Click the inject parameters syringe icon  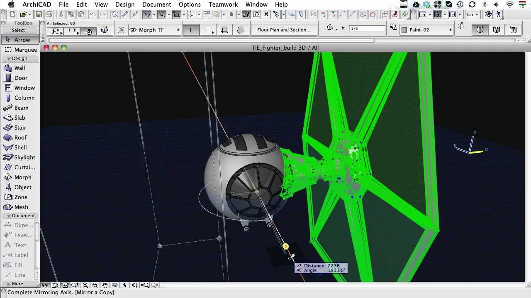click(x=135, y=14)
